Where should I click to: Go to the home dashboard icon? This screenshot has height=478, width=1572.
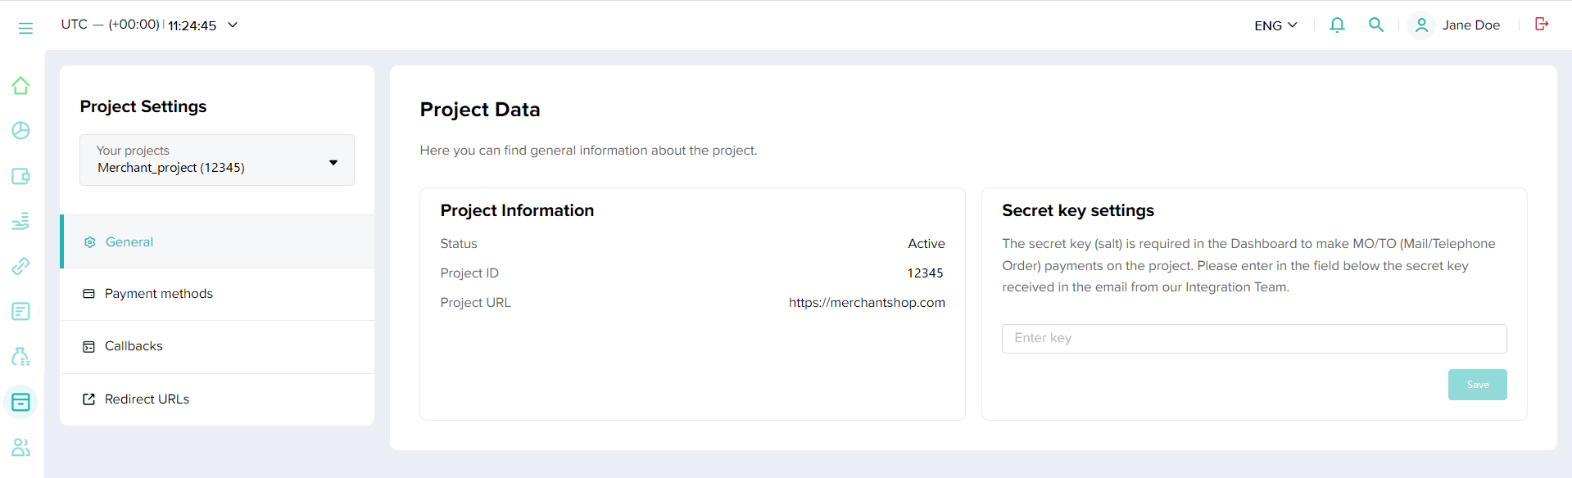pos(21,86)
